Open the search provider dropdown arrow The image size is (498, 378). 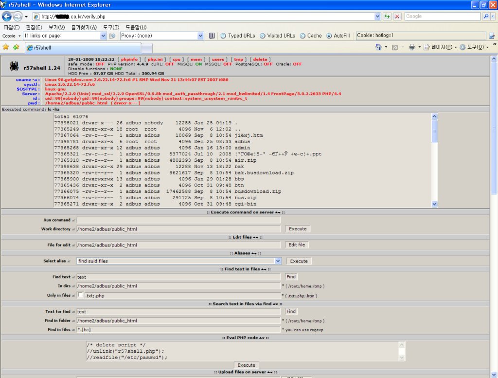pos(493,17)
